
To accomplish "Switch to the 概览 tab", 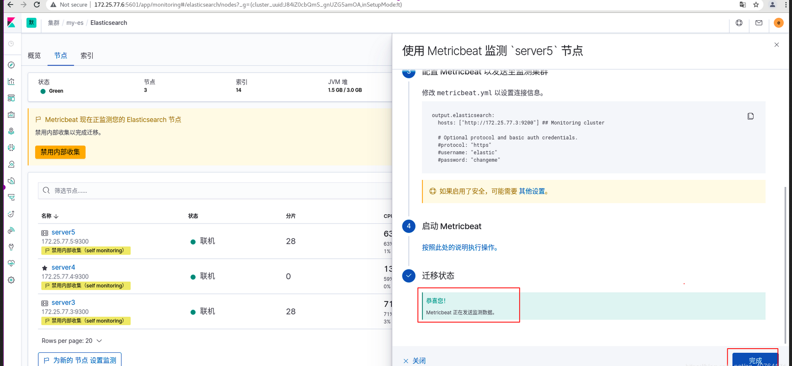I will [x=34, y=56].
